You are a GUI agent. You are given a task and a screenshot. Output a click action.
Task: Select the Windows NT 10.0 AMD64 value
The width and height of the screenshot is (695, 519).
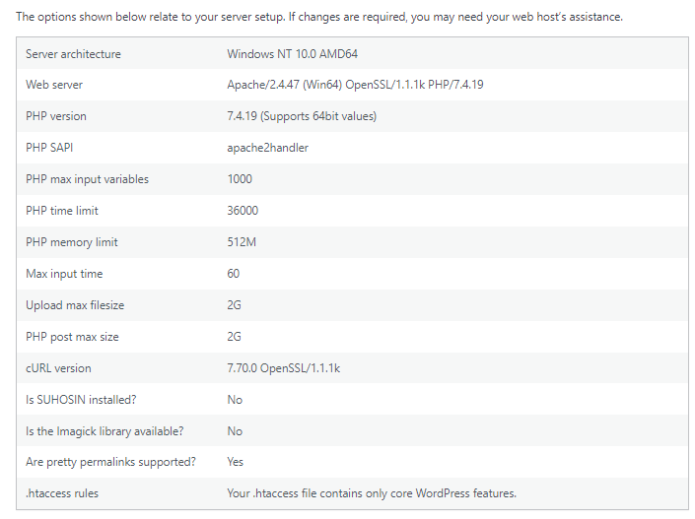[292, 54]
